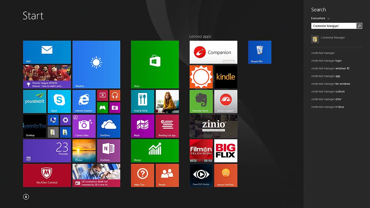The width and height of the screenshot is (370, 208).
Task: Open McAfee Central tile
Action: pos(47,175)
